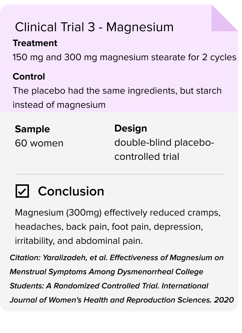Click the folded page corner icon

coord(225,18)
